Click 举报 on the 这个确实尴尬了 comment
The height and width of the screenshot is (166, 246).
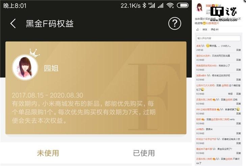[x=230, y=94]
